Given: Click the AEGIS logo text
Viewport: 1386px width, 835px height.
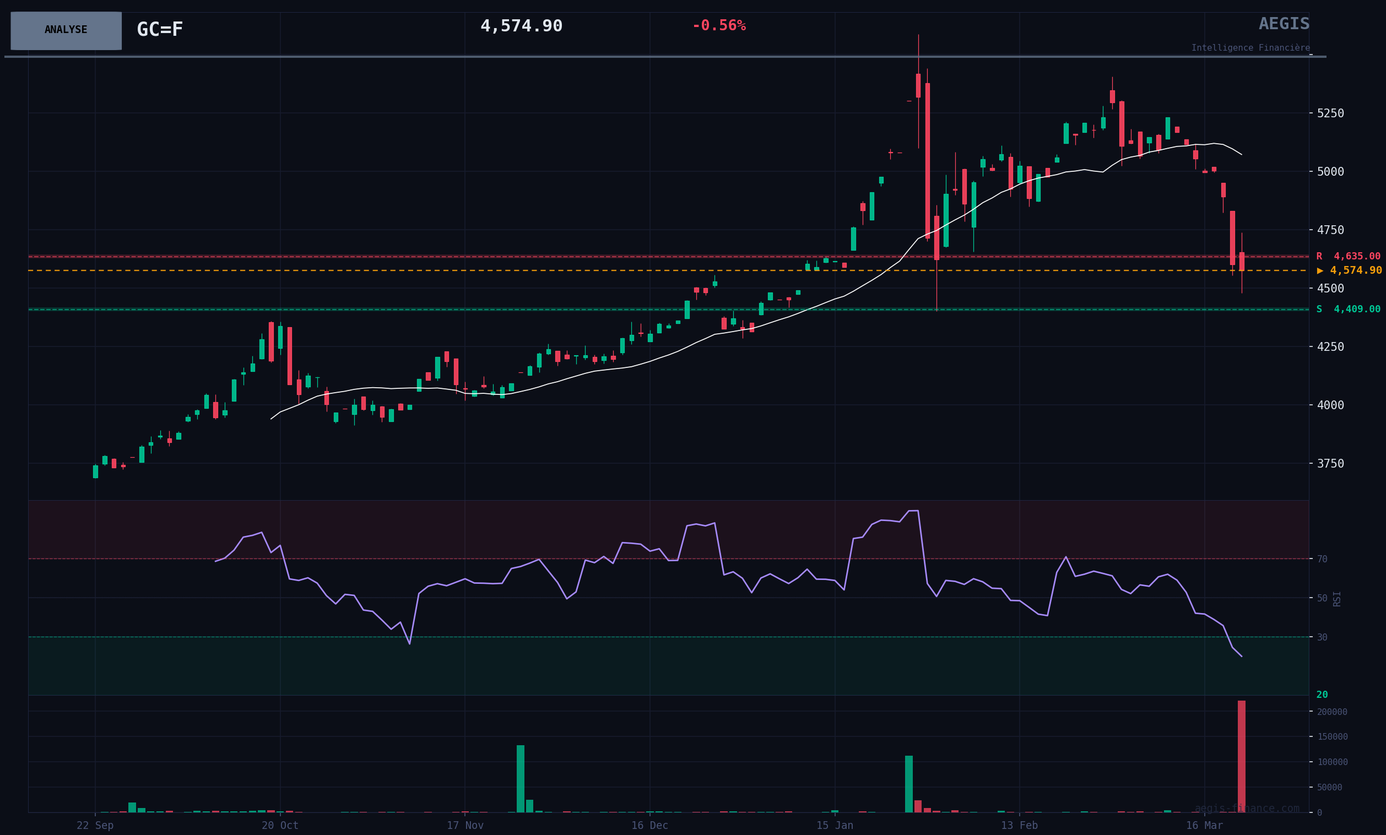Looking at the screenshot, I should [x=1284, y=24].
